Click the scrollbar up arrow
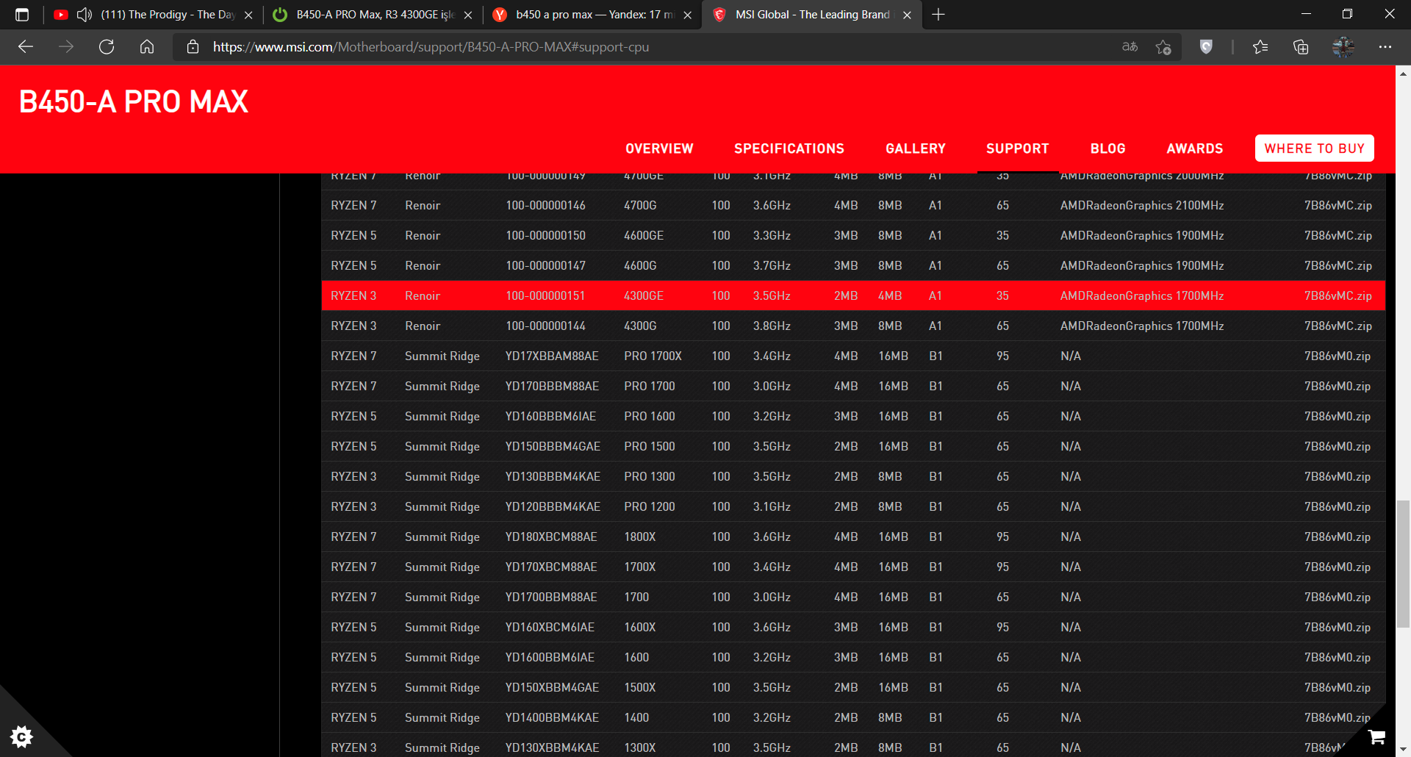 click(1404, 73)
